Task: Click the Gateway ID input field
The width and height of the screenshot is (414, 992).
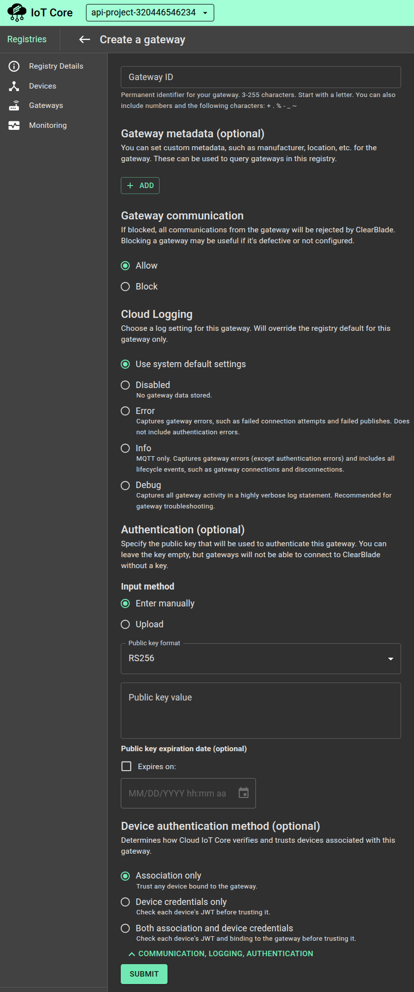Action: [260, 77]
